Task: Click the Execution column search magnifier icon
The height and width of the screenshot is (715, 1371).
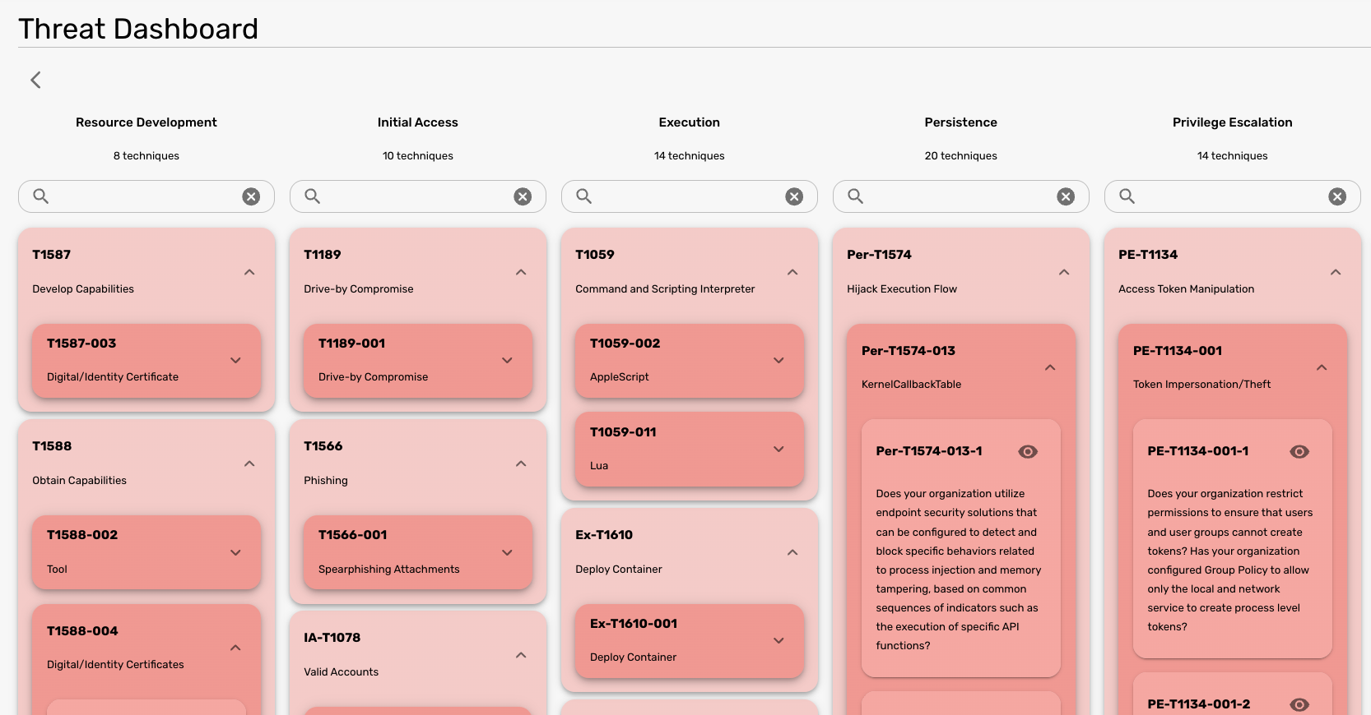Action: (583, 196)
